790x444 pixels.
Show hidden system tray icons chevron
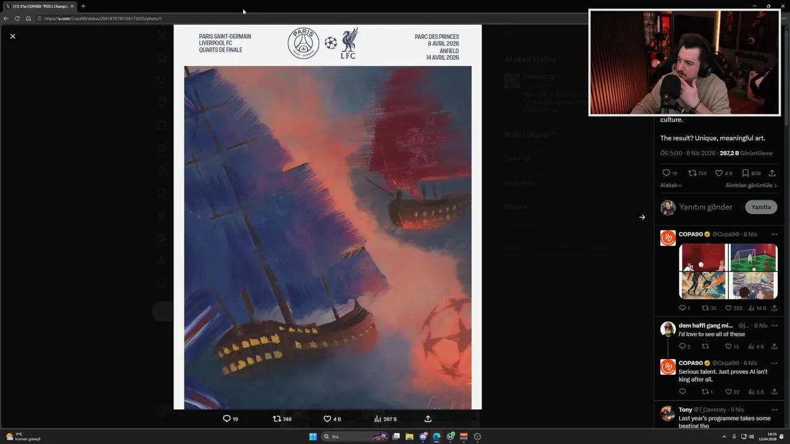click(x=724, y=437)
